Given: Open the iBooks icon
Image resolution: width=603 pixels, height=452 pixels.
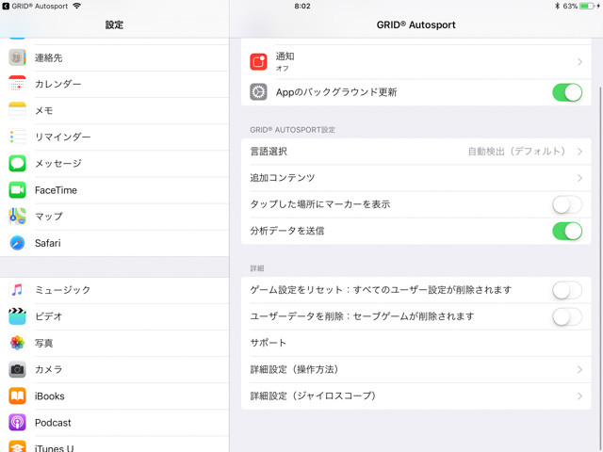Looking at the screenshot, I should pos(17,395).
